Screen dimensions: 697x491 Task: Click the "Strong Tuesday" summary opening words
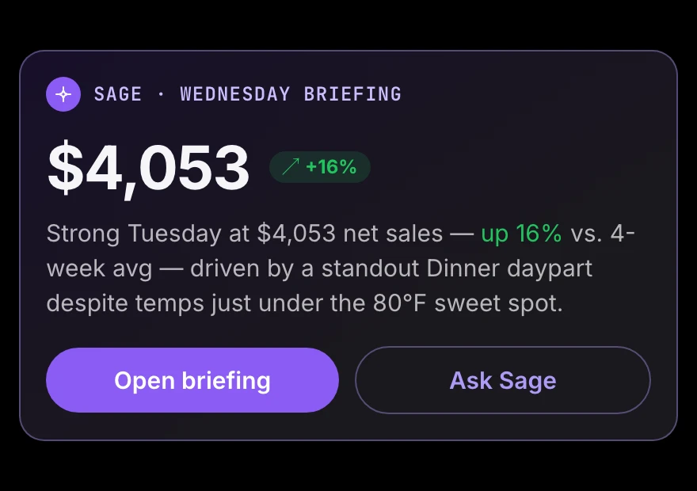134,234
